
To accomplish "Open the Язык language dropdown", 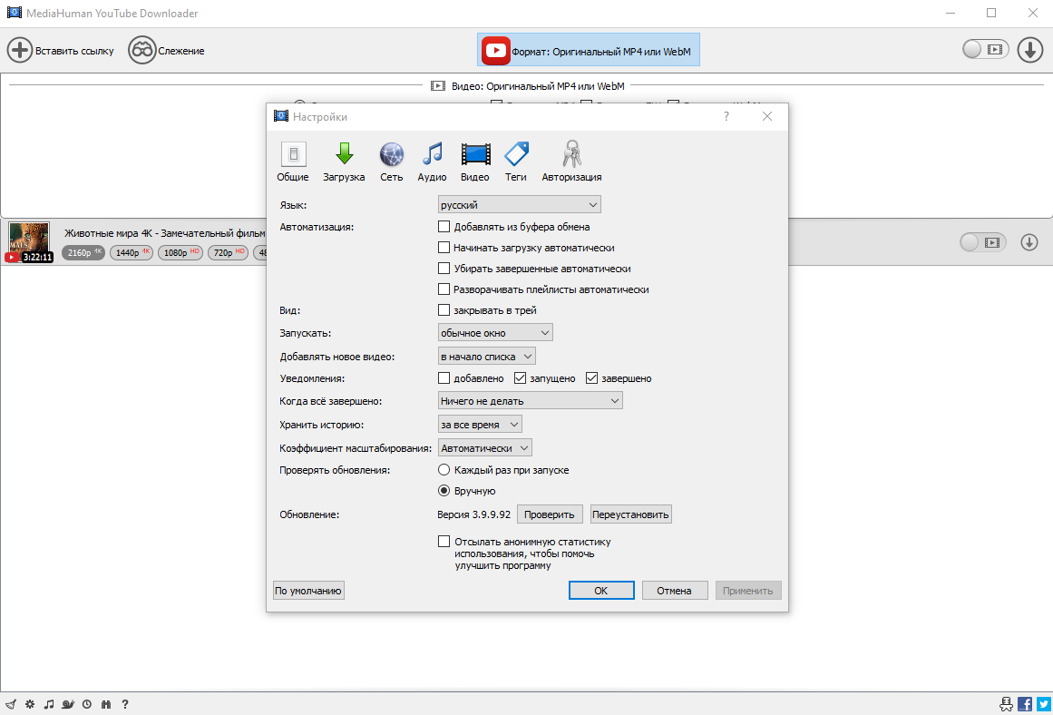I will 519,204.
